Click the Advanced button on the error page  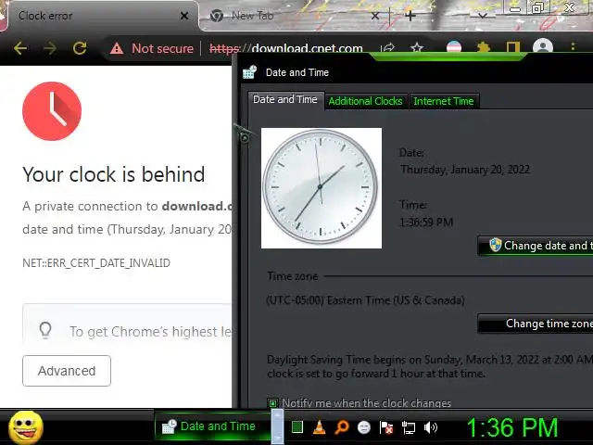click(x=67, y=371)
